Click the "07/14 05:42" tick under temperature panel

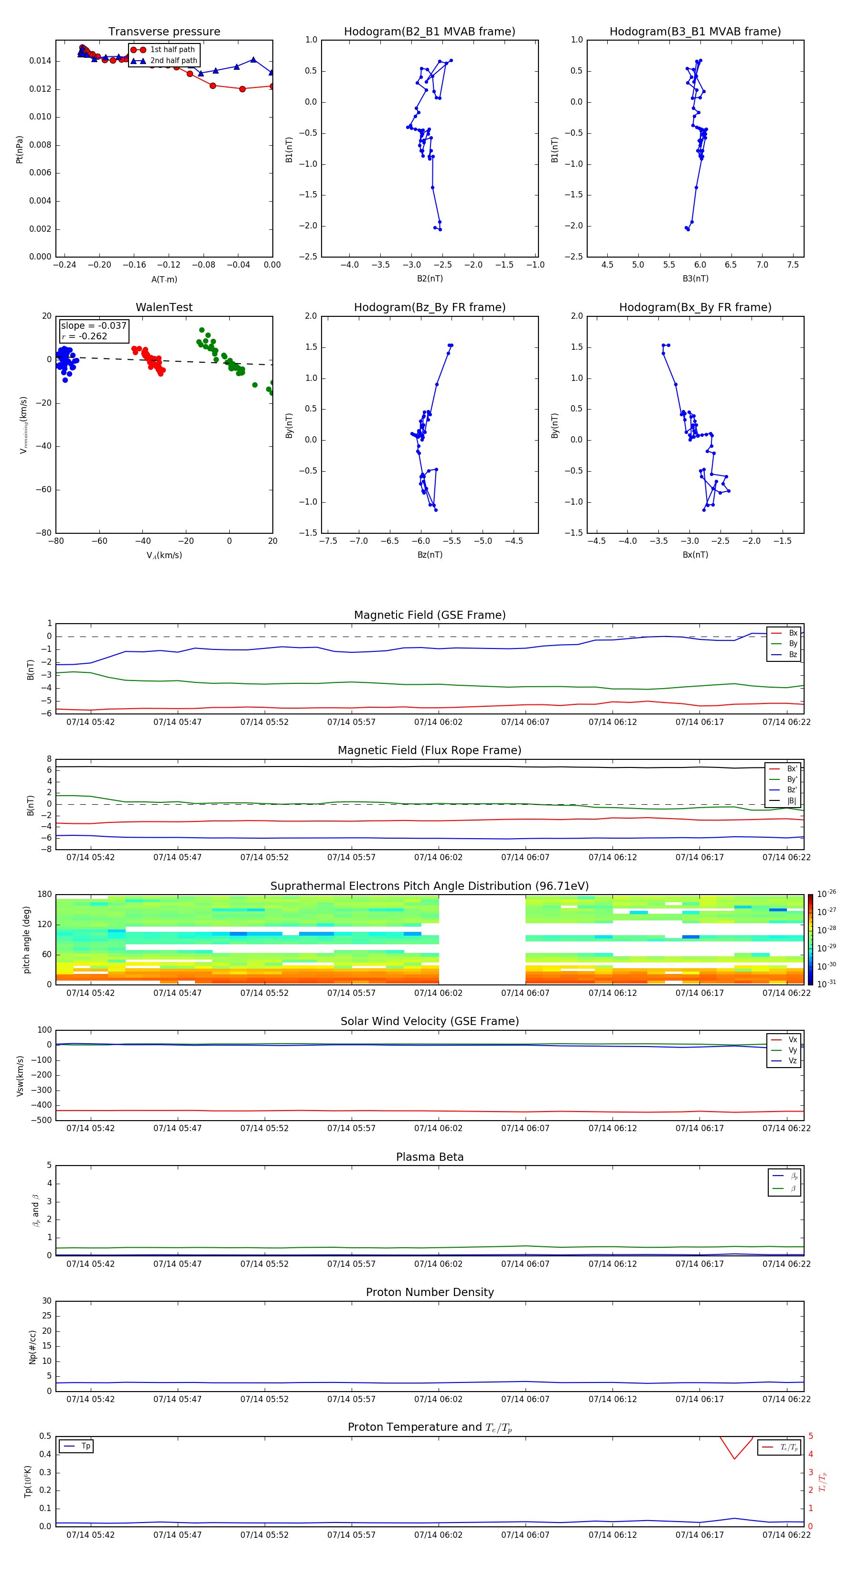(x=91, y=1535)
